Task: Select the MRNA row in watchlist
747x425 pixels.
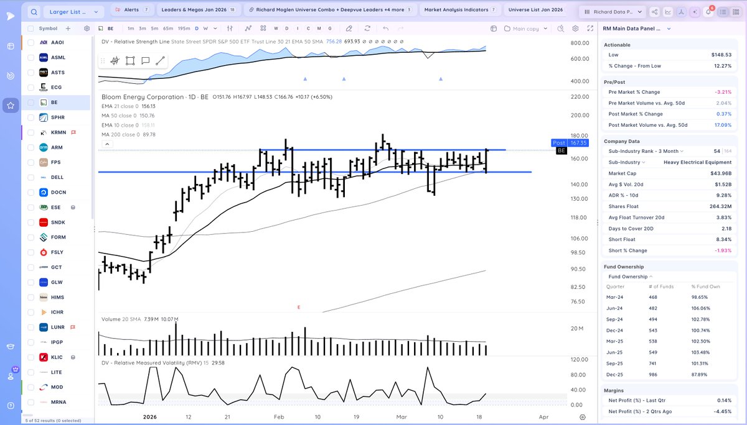Action: tap(56, 402)
